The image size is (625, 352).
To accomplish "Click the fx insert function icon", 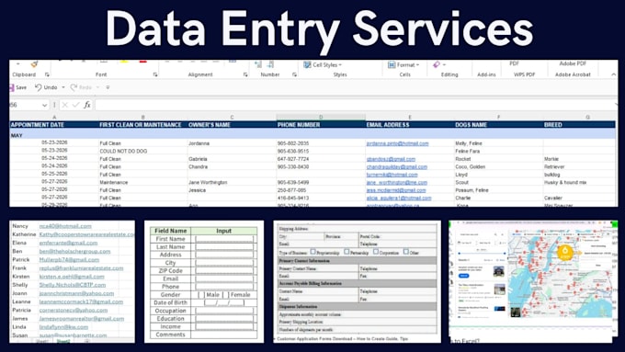I will 87,105.
